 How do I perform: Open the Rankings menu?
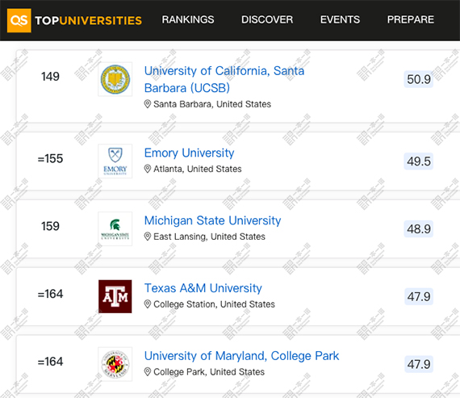pyautogui.click(x=188, y=19)
